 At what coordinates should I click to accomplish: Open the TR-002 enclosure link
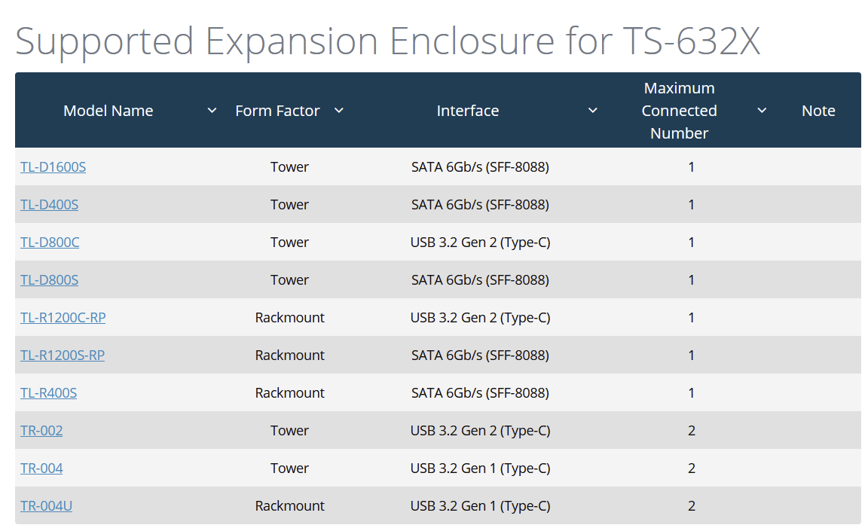click(41, 431)
